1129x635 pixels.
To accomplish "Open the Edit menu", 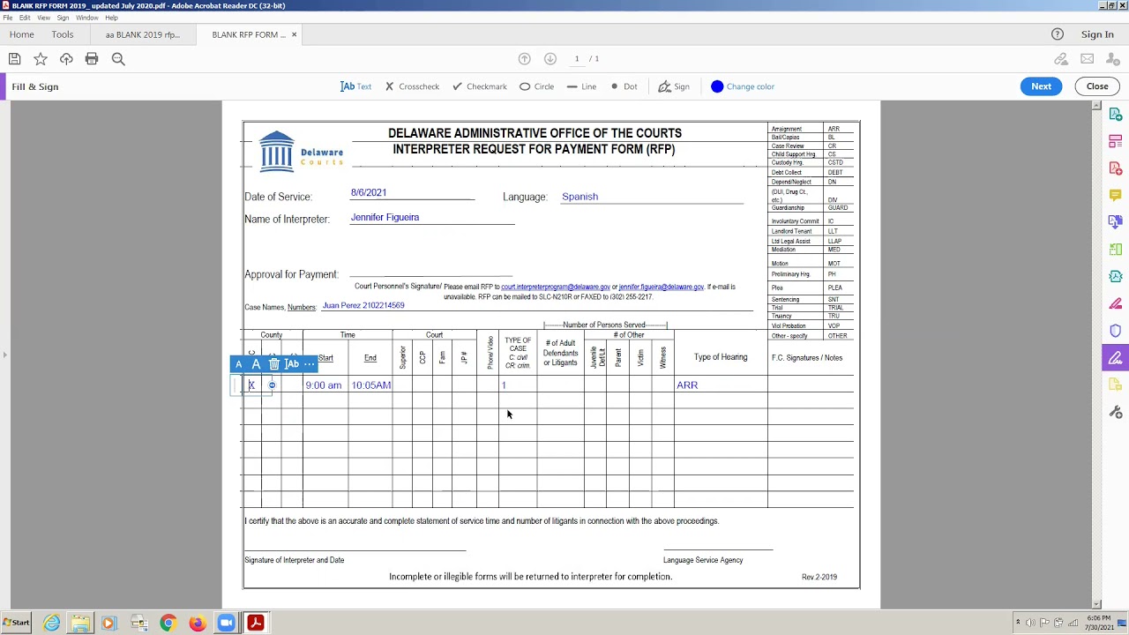I will [x=25, y=18].
